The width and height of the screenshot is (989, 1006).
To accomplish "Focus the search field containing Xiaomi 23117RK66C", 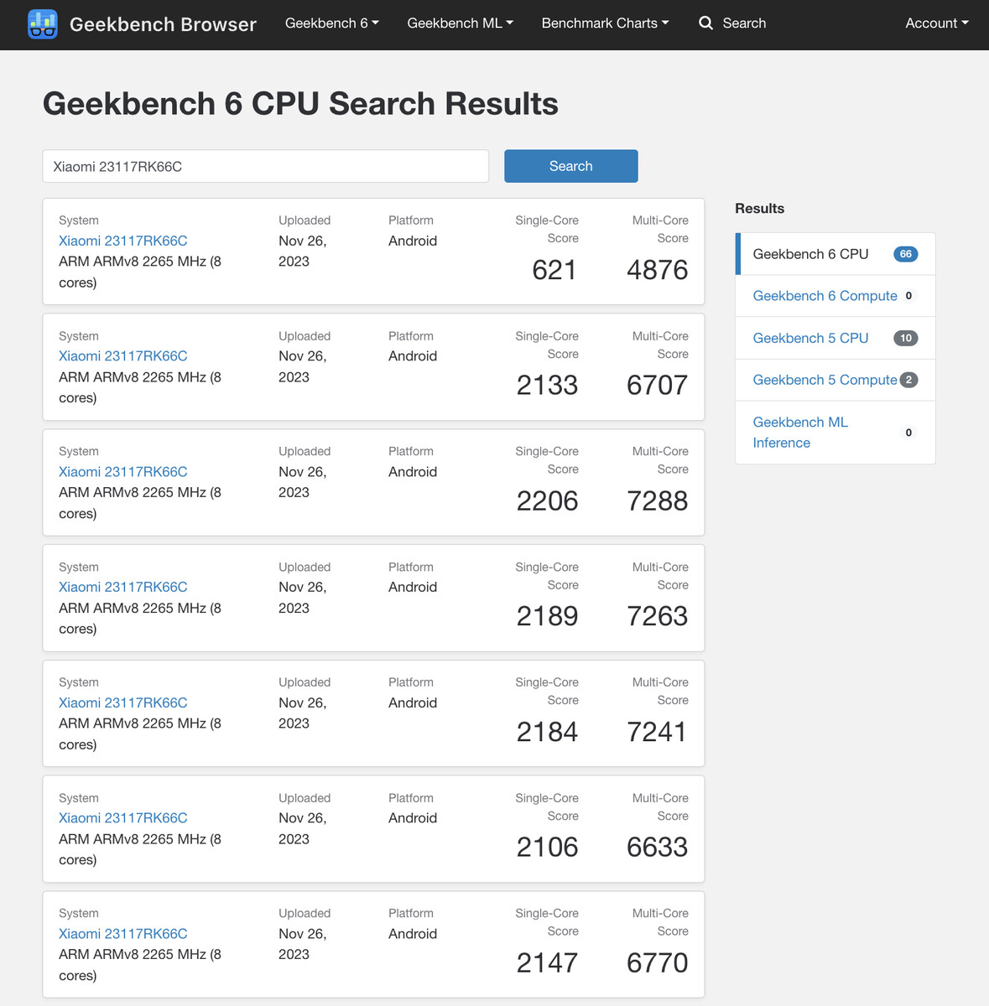I will (x=266, y=166).
